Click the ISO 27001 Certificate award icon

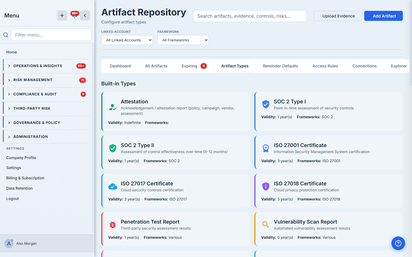tap(266, 148)
